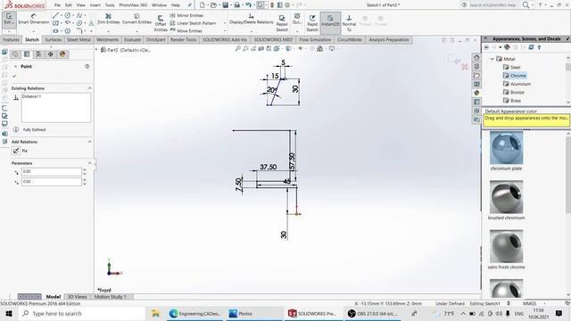
Task: Click the Save icon in the title toolbar
Action: point(226,5)
